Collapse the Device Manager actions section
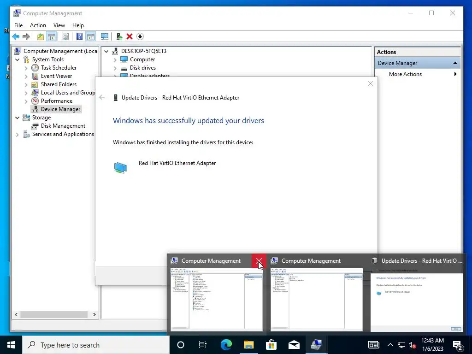This screenshot has width=472, height=354. click(x=455, y=63)
